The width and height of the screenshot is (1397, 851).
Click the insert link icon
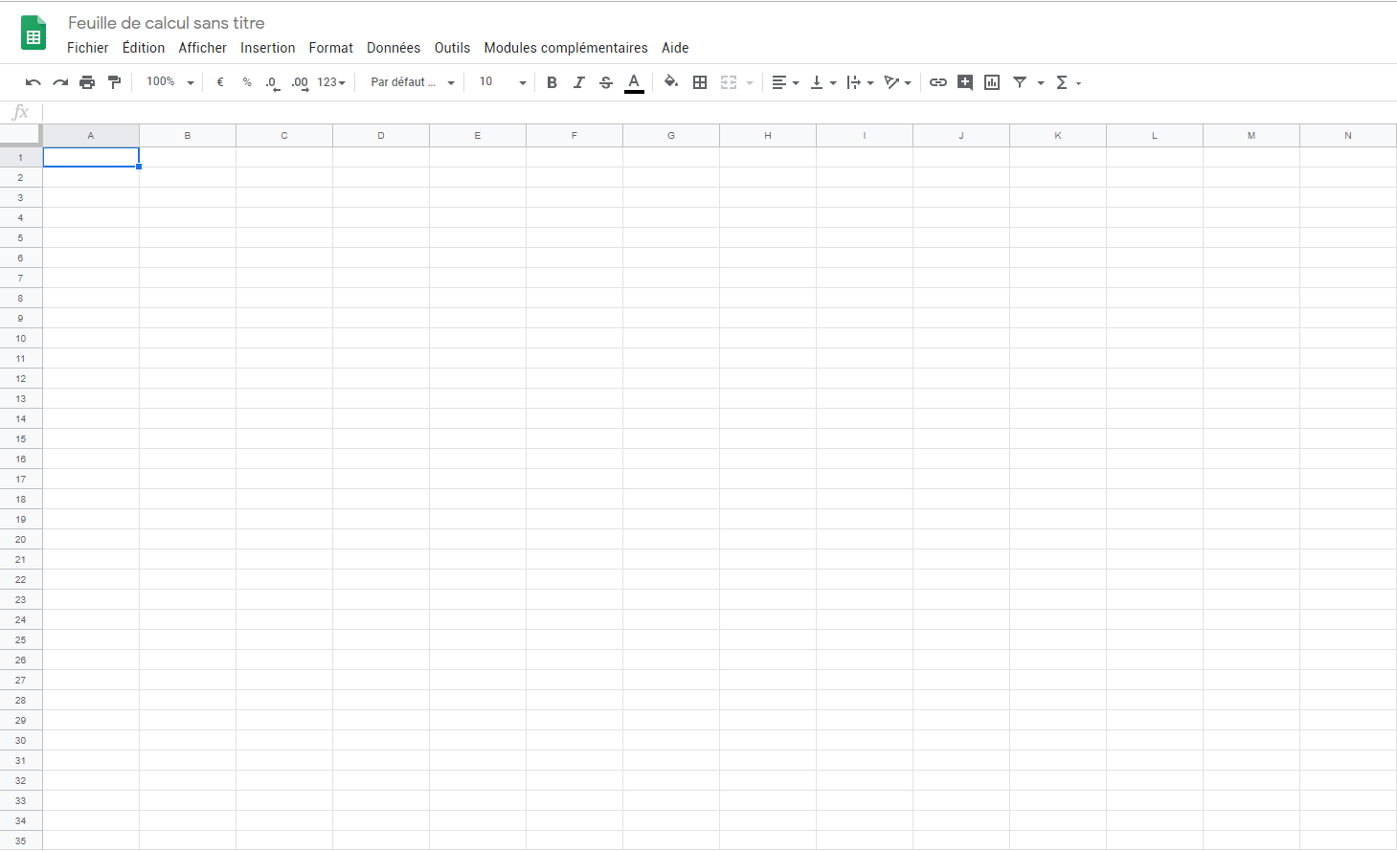938,82
